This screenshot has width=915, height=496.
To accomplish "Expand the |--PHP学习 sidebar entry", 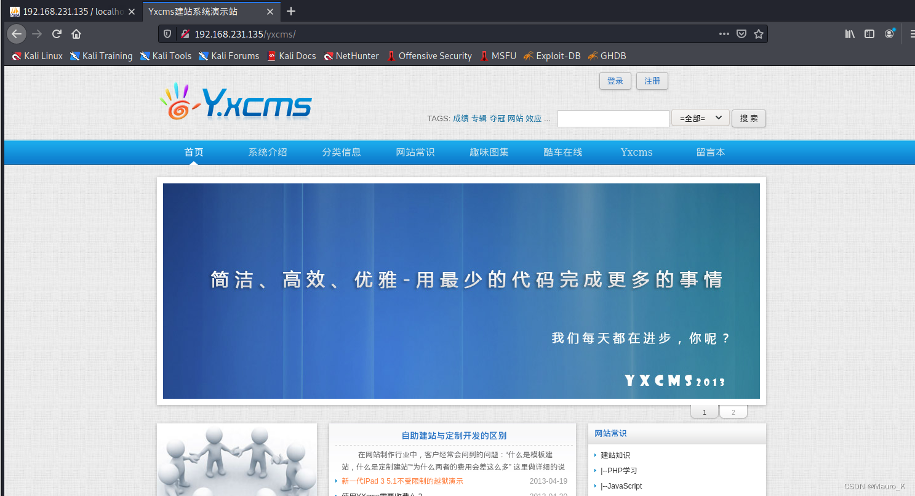I will coord(618,470).
